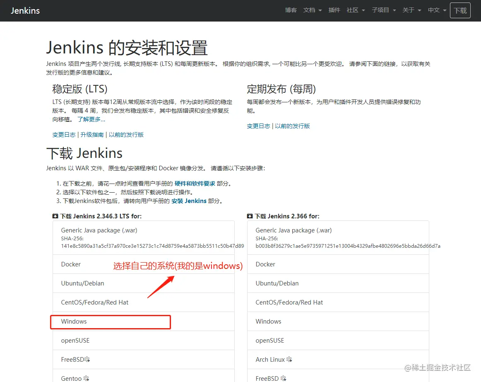
Task: Open weekly 变更日志 link
Action: [x=258, y=126]
